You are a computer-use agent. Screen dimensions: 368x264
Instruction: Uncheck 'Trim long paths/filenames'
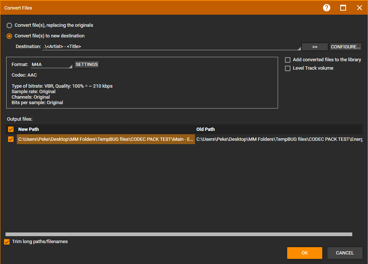(x=7, y=242)
